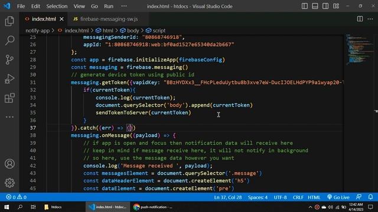
Task: Open the Run menu
Action: [x=109, y=6]
